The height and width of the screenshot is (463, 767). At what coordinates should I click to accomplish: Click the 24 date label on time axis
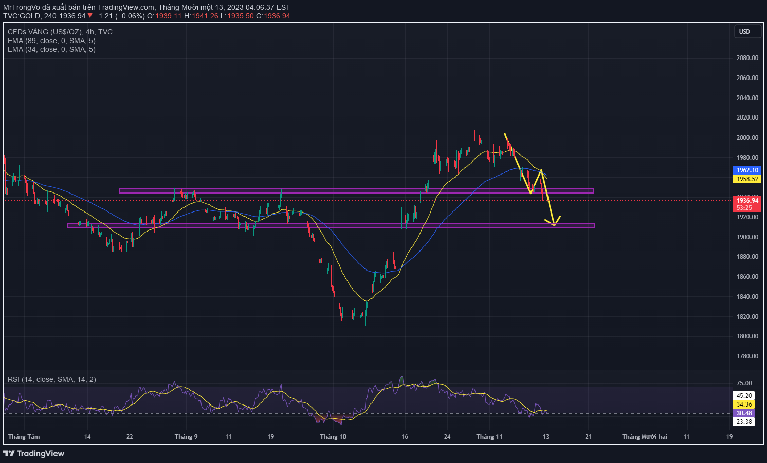point(447,437)
